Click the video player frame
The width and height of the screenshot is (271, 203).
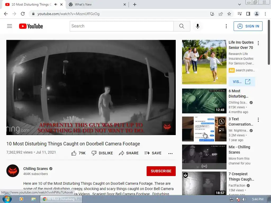[91, 87]
